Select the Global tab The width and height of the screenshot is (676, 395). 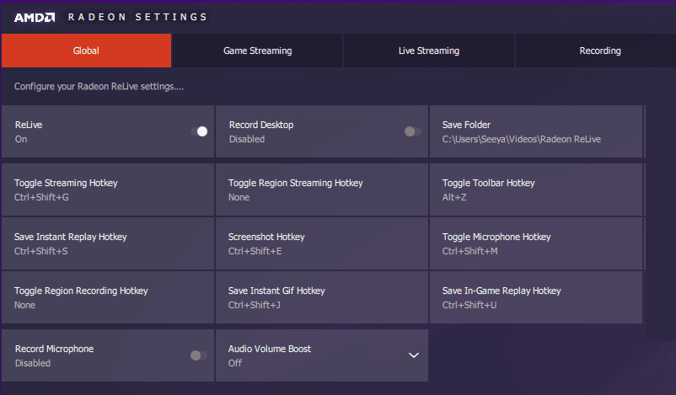[x=86, y=51]
